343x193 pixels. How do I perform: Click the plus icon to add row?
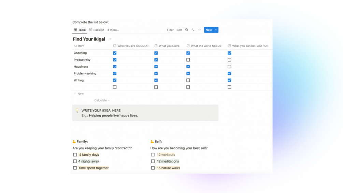[x=75, y=94]
